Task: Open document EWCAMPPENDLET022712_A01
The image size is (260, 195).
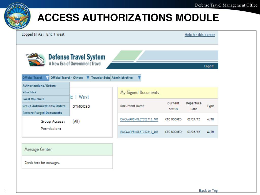Action: 139,119
